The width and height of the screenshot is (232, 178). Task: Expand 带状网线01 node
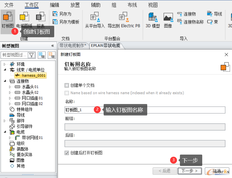click(x=10, y=138)
